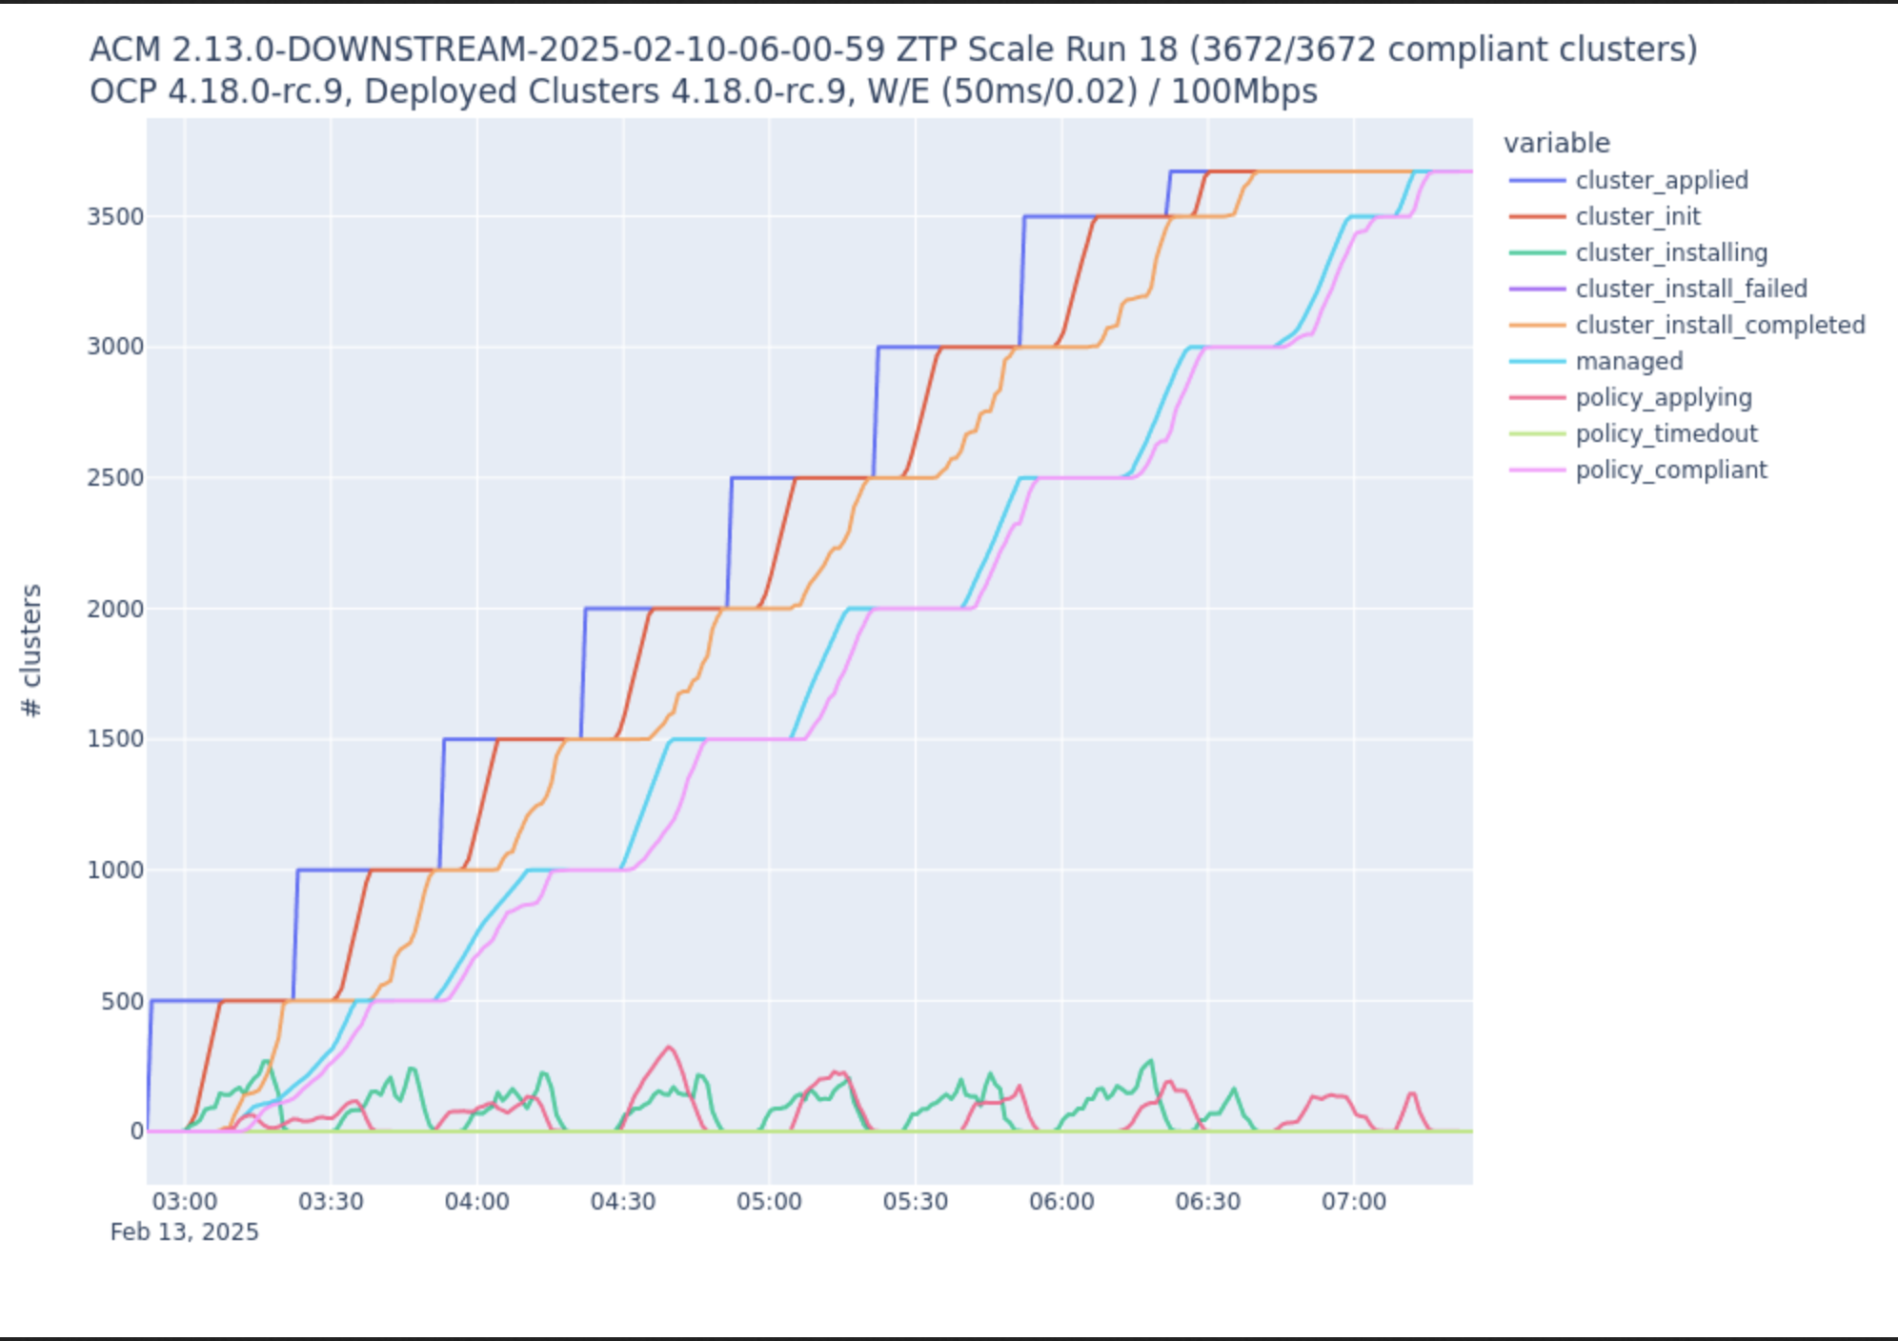1898x1341 pixels.
Task: Hide the managed series in legend
Action: tap(1628, 361)
